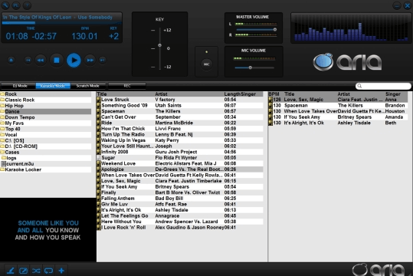Stop playback with the square Stop button
Viewport: 413px width, 276px height.
click(x=57, y=61)
